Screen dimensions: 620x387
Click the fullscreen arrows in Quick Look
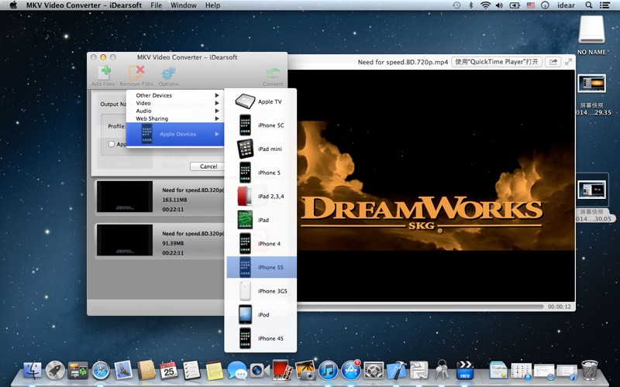568,62
